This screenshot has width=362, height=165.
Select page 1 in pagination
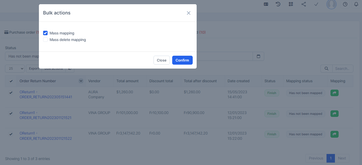coord(330,158)
